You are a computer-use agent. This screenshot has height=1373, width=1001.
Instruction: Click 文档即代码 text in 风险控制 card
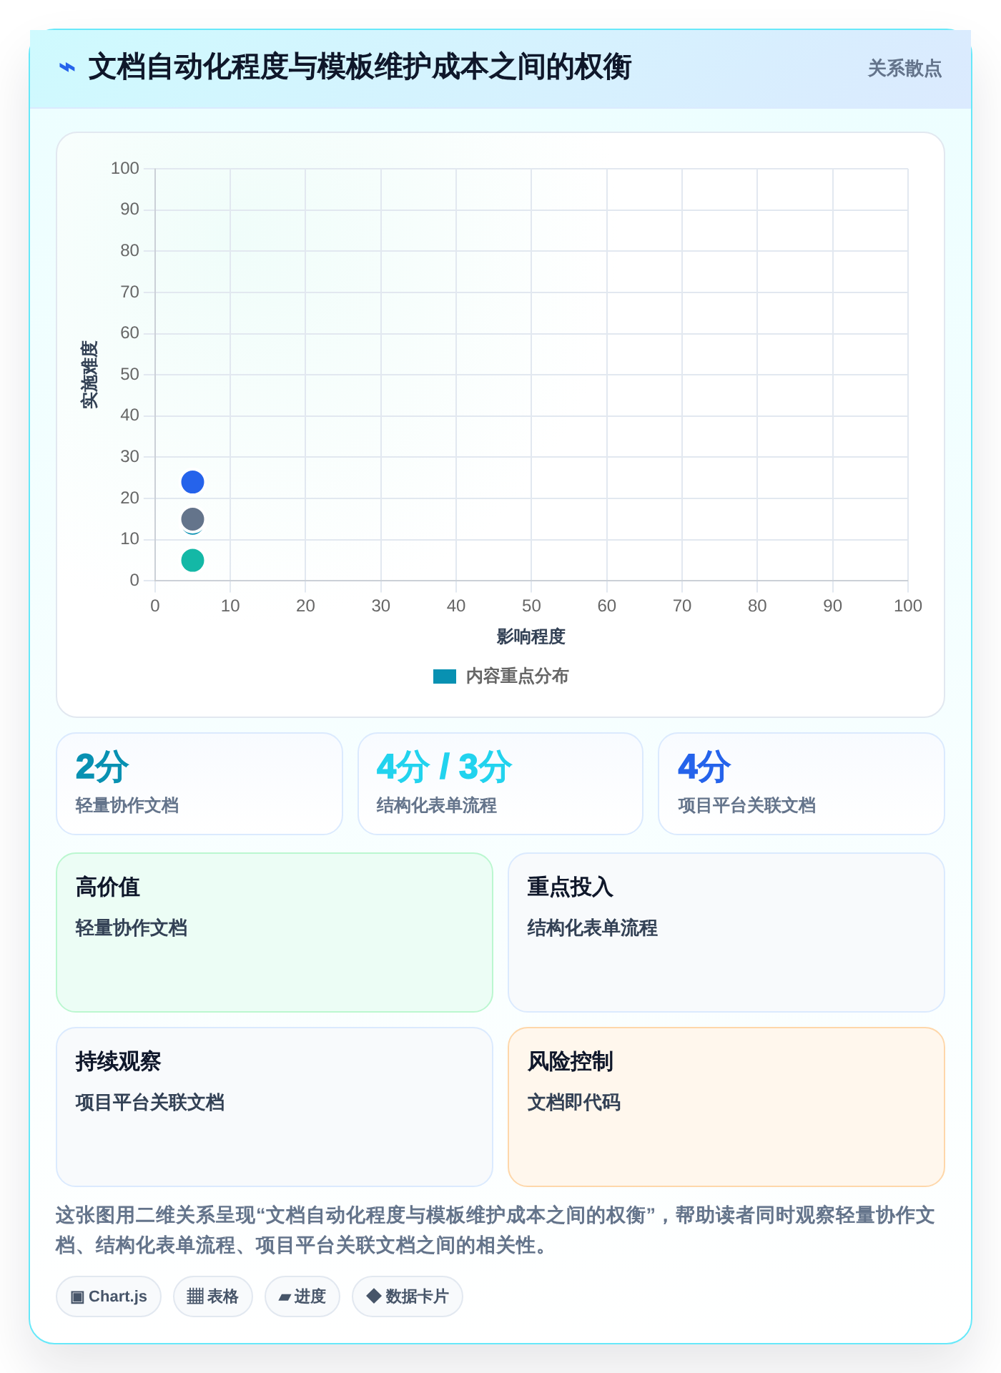[x=574, y=1103]
